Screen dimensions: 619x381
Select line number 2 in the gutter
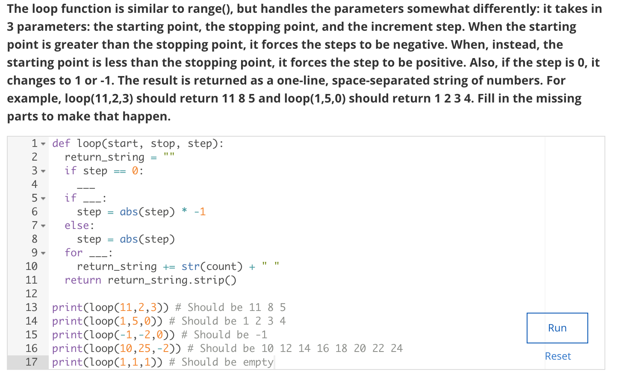(x=34, y=157)
